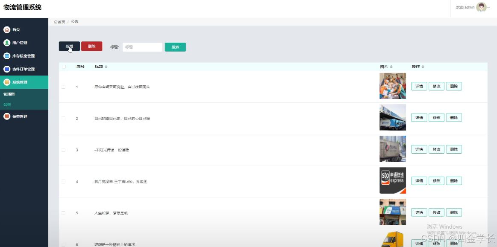This screenshot has width=497, height=247.
Task: Click the orange icon for 菜单管理
Action: tap(7, 116)
